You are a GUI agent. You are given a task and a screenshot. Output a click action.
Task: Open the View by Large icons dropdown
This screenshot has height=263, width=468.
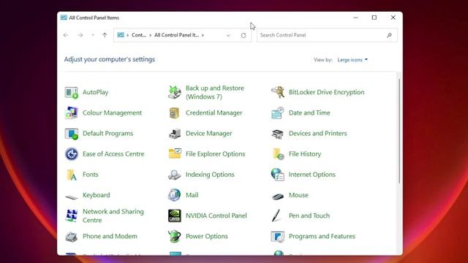352,60
